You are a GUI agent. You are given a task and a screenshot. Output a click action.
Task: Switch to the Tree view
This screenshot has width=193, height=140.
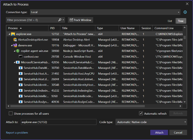click(180, 21)
